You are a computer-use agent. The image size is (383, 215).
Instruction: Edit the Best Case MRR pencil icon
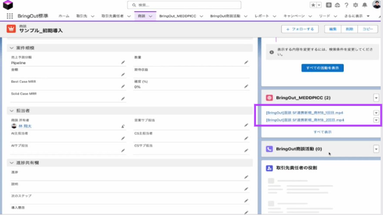click(123, 86)
